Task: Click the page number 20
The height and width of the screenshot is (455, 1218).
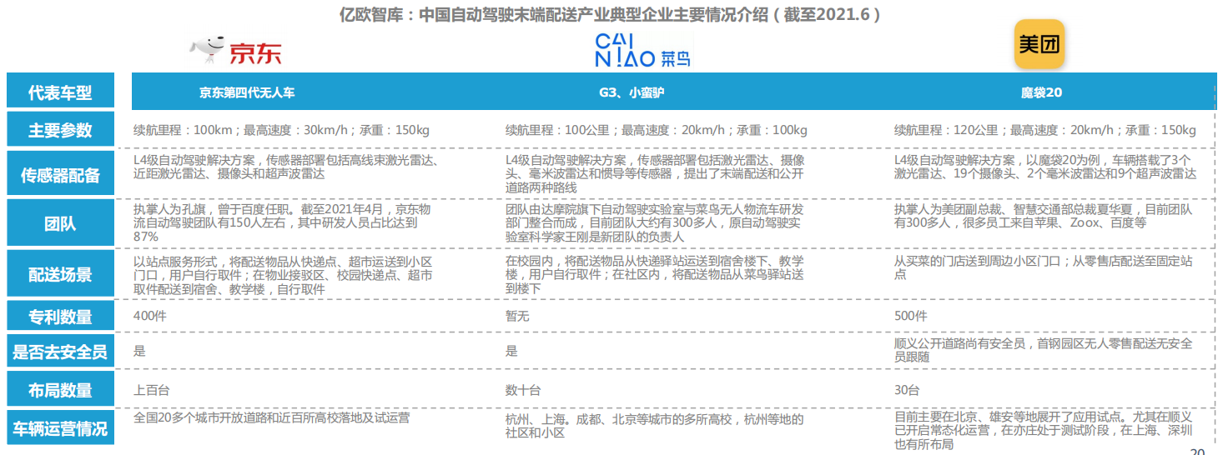Action: (x=1197, y=450)
